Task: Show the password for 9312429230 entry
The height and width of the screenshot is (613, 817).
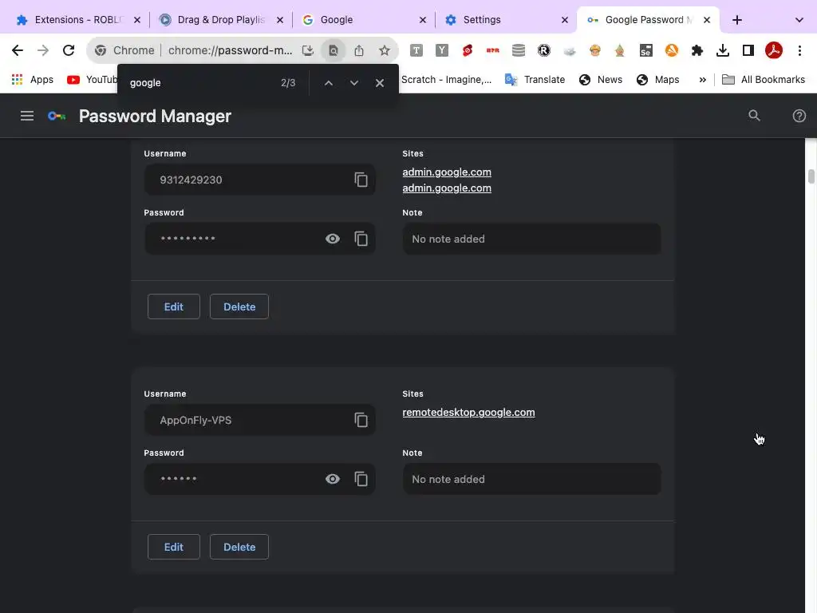Action: tap(333, 239)
